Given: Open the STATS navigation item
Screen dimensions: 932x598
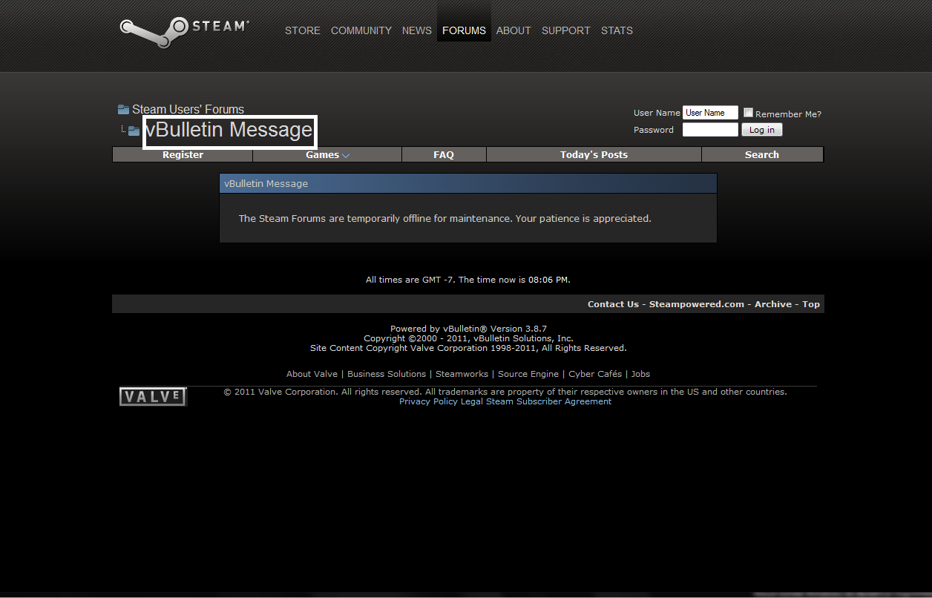Looking at the screenshot, I should coord(617,30).
